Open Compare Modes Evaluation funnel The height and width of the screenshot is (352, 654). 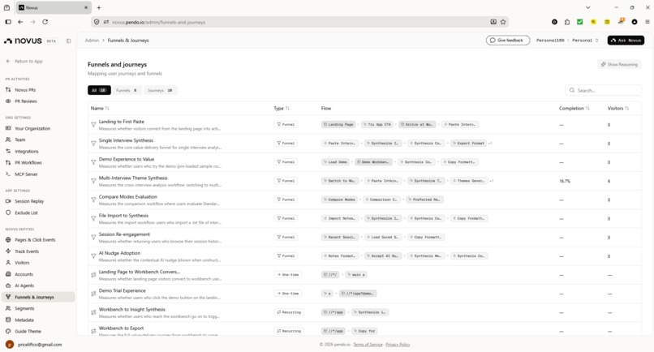click(x=128, y=197)
